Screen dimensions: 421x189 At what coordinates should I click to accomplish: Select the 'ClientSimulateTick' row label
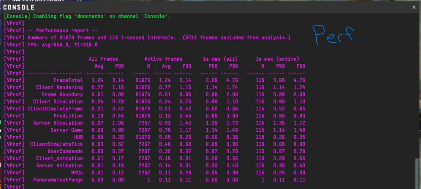pos(56,144)
